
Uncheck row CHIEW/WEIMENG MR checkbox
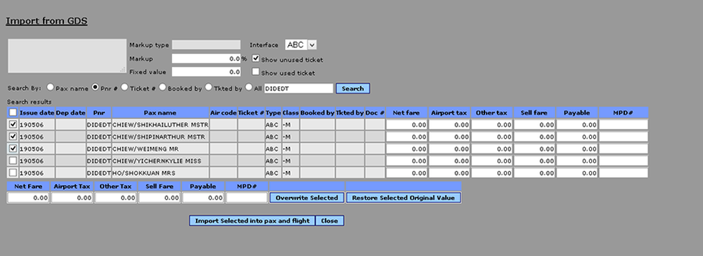tap(13, 148)
